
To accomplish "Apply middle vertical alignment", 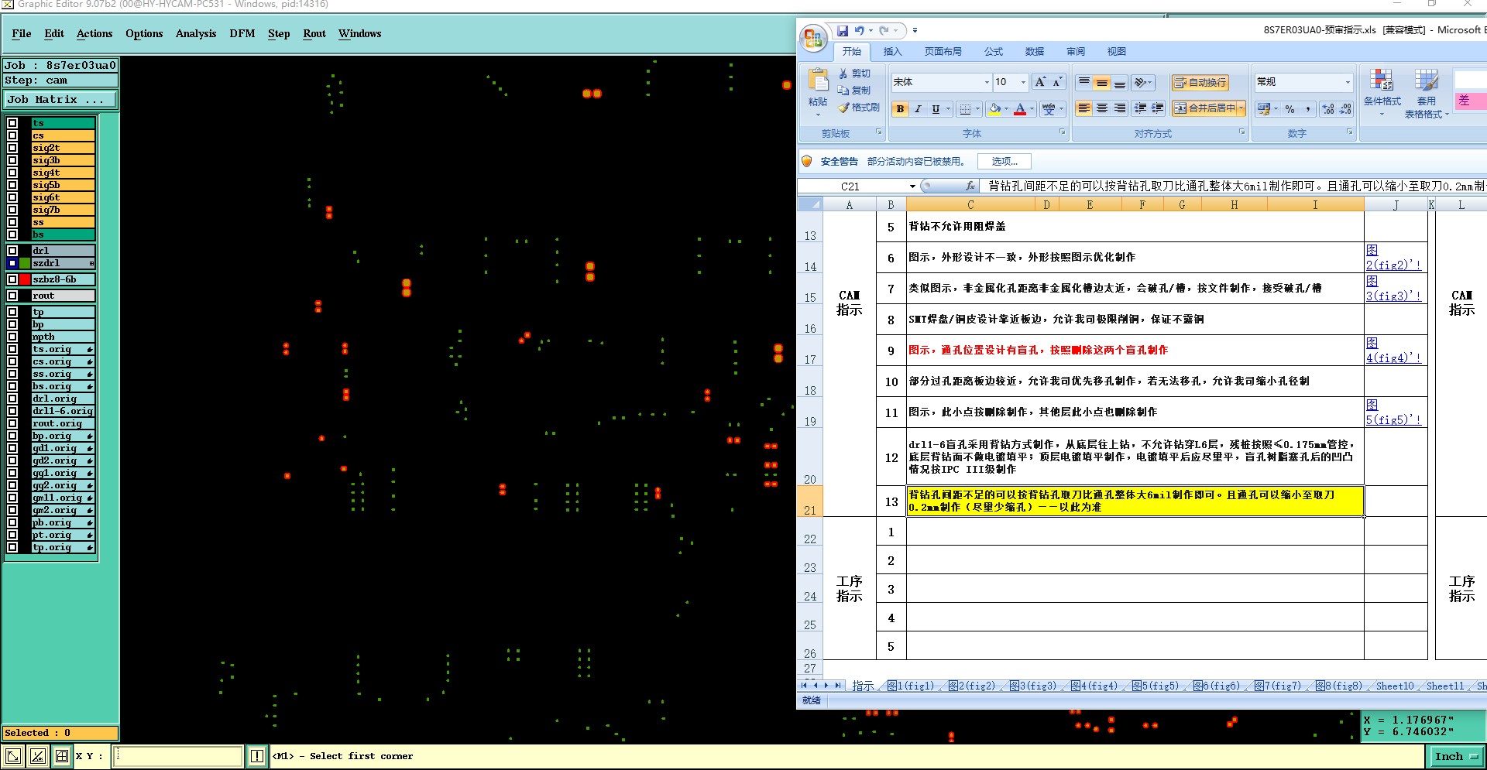I will [x=1101, y=82].
